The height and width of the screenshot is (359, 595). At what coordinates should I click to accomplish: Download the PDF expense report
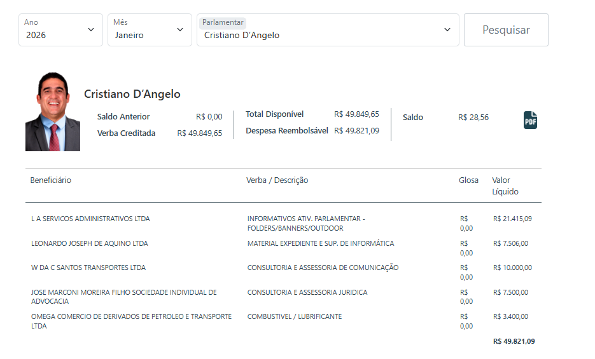[x=530, y=119]
